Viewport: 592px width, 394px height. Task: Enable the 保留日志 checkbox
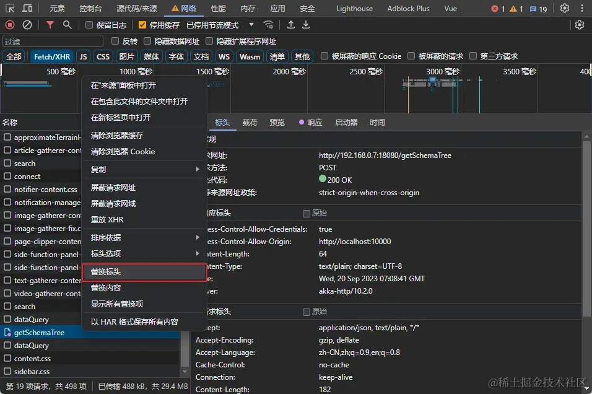coord(89,25)
